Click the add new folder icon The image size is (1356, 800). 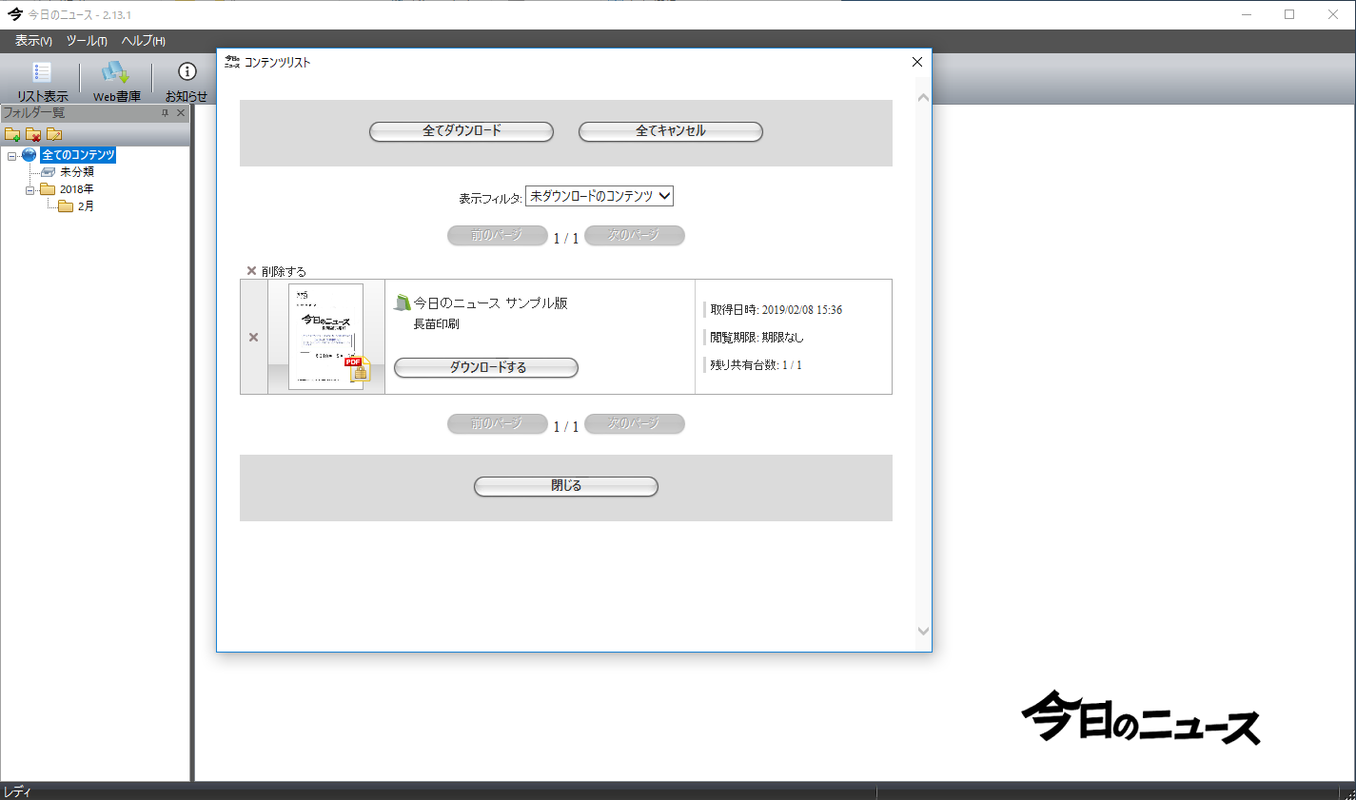[x=12, y=134]
